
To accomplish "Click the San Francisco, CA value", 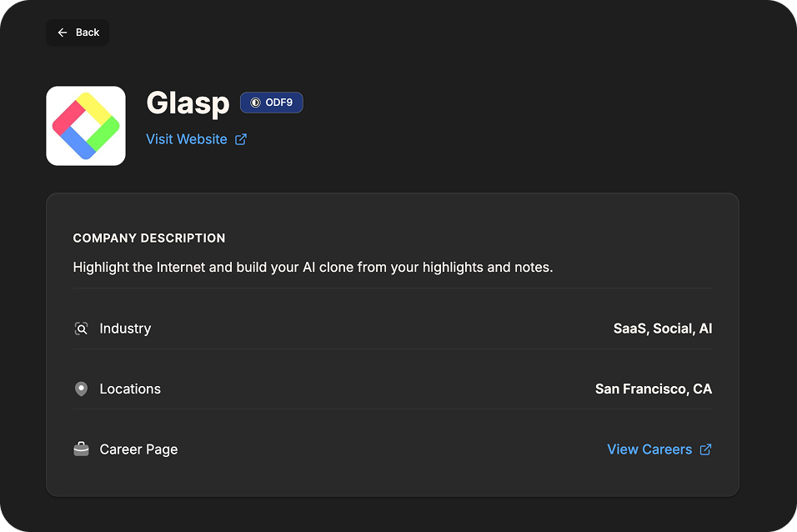I will 653,389.
